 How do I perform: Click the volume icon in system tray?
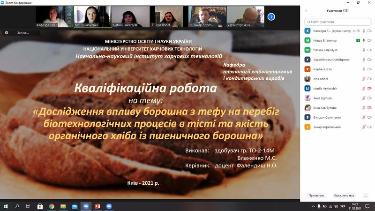[x=336, y=206]
